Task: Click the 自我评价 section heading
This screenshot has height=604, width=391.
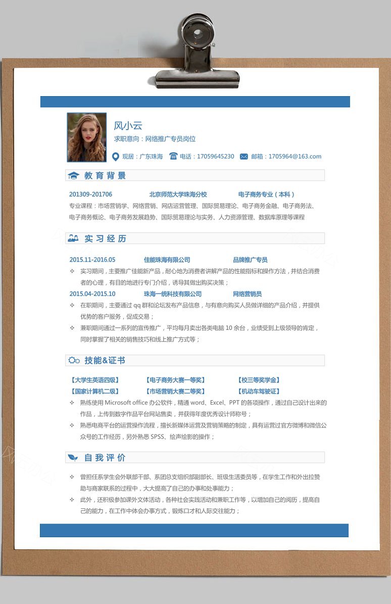Action: 105,457
